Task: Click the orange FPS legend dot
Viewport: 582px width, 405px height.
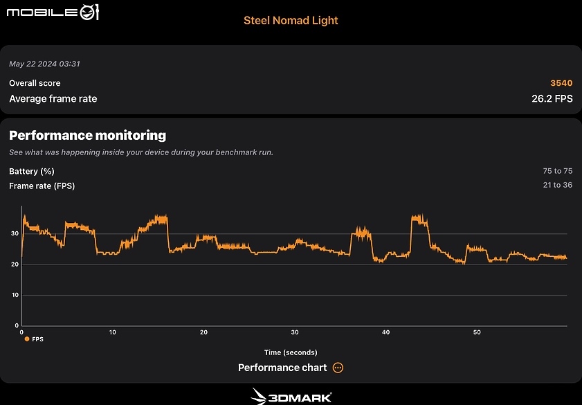Action: (x=27, y=339)
